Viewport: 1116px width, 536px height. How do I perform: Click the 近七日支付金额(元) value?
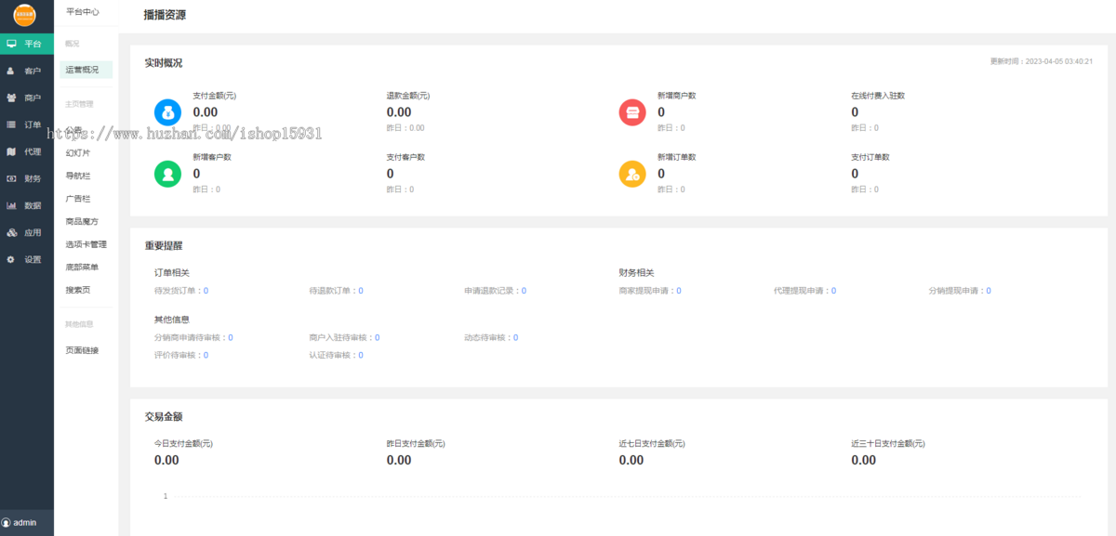tap(631, 460)
